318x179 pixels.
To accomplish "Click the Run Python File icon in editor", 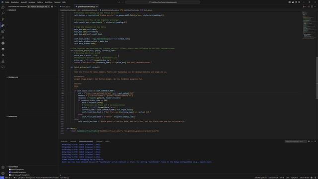I will click(x=304, y=6).
